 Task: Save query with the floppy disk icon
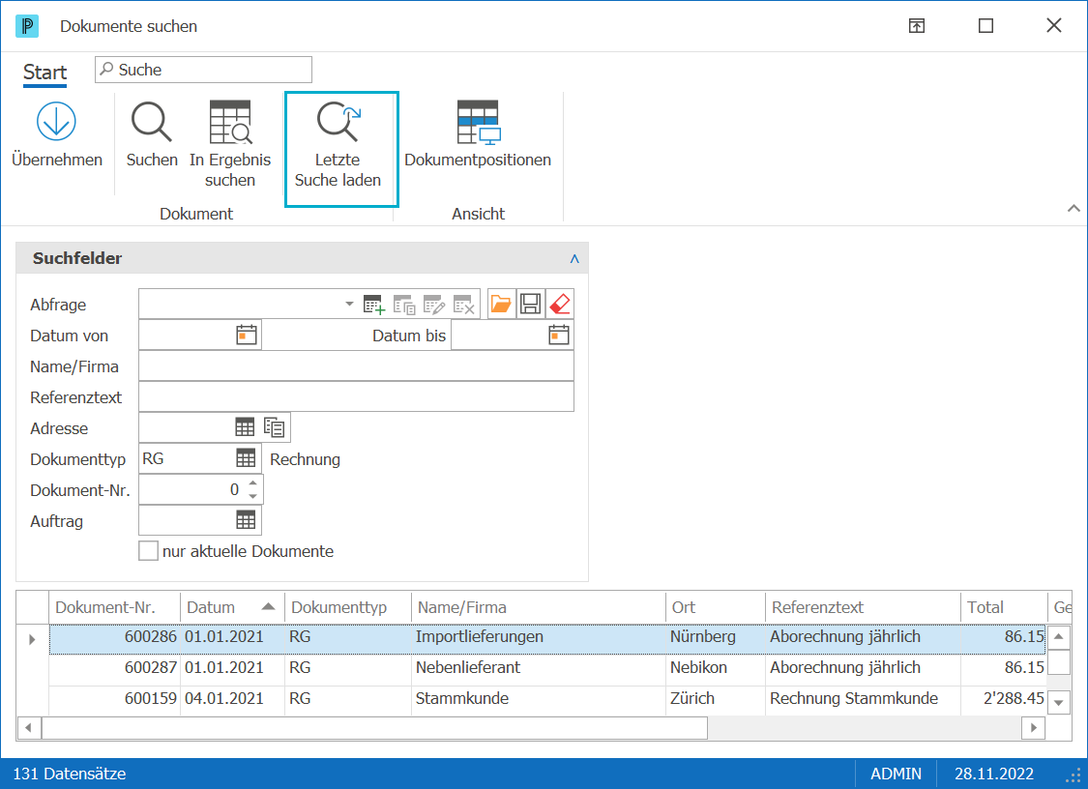pos(531,304)
